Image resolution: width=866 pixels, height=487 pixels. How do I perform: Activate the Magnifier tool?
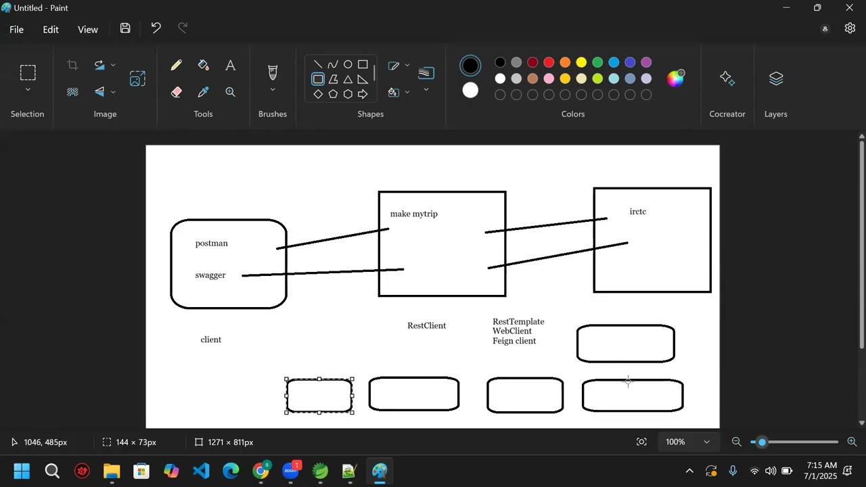(x=231, y=92)
